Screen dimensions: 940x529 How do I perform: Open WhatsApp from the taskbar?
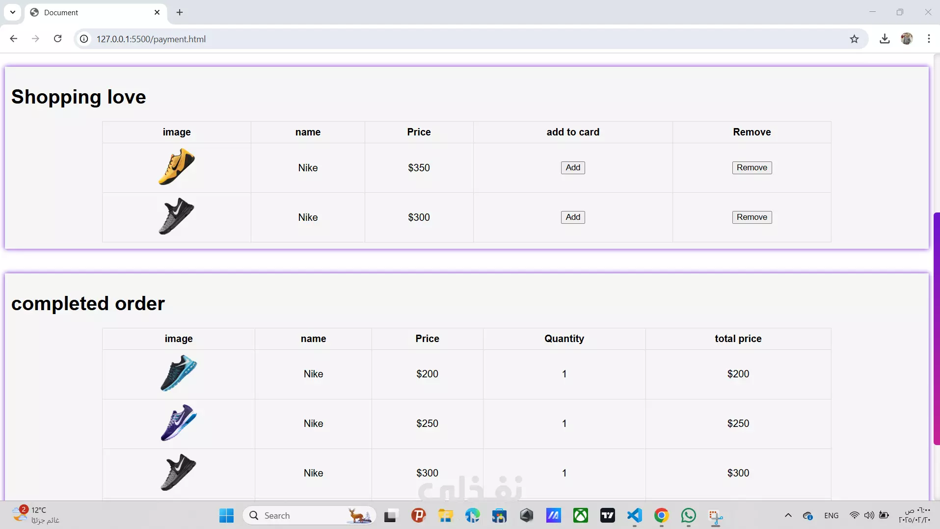pyautogui.click(x=689, y=515)
